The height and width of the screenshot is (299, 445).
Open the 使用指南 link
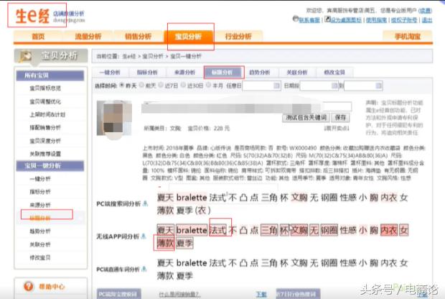[376, 20]
